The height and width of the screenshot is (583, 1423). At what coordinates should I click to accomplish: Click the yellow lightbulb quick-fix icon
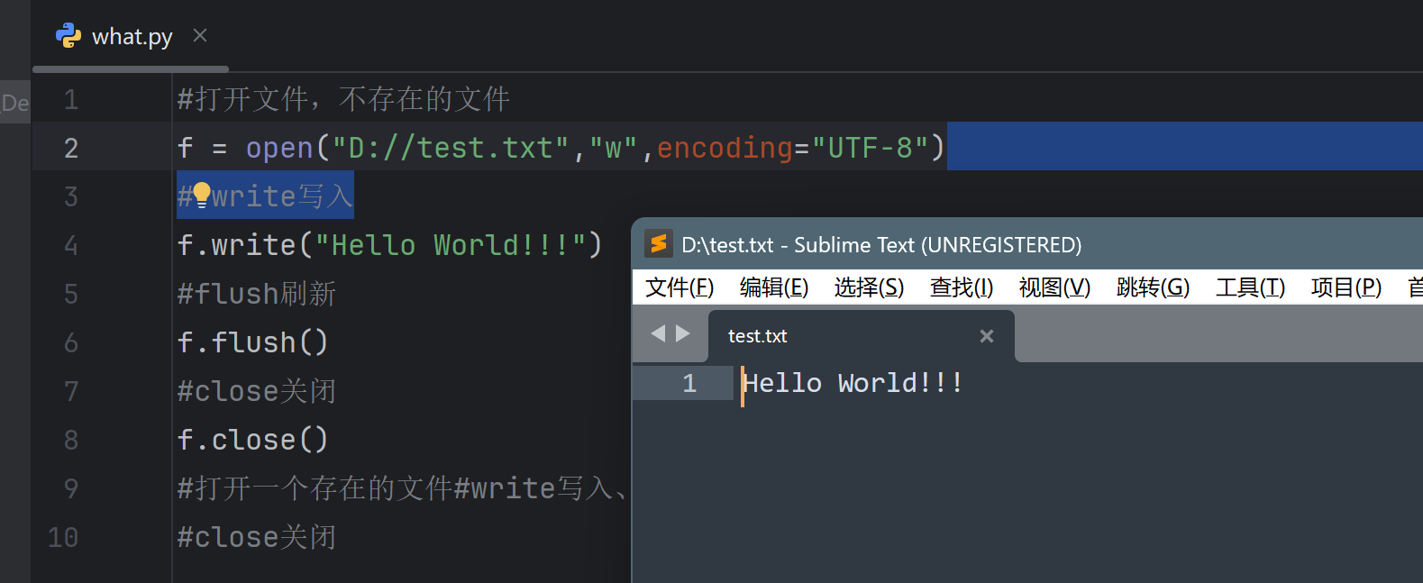pos(202,195)
